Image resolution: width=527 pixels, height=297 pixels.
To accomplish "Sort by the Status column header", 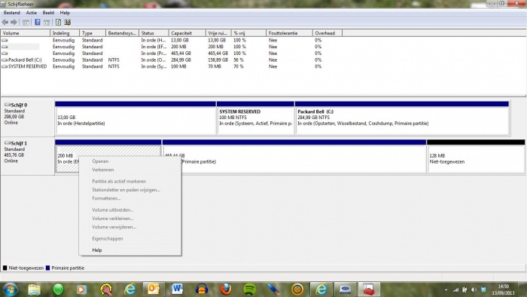I will pyautogui.click(x=154, y=33).
